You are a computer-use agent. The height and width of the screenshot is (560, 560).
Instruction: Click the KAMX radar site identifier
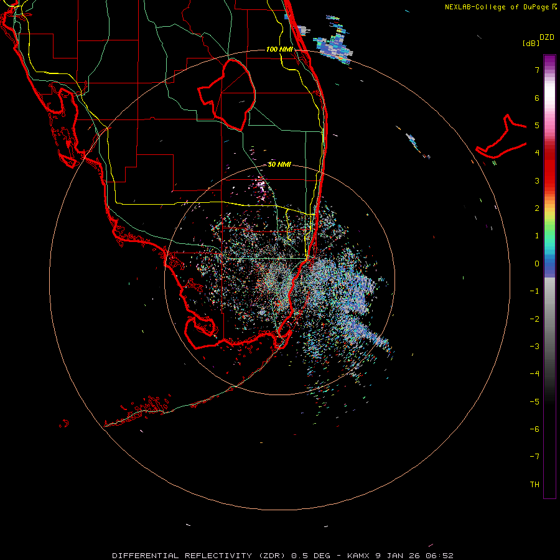click(x=359, y=556)
